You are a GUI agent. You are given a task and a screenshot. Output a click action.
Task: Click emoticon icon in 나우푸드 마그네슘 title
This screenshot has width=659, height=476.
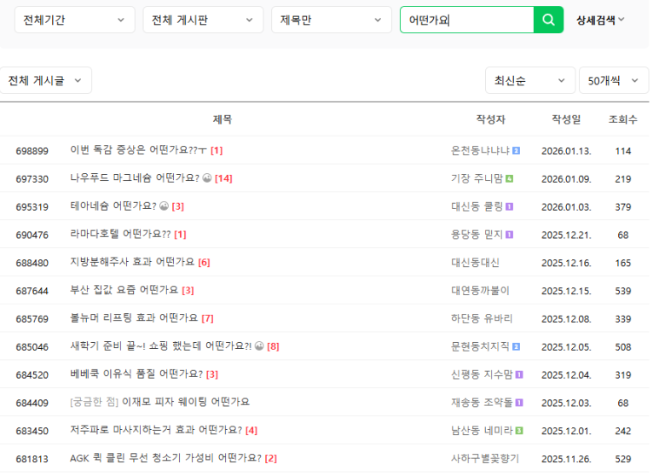[207, 178]
